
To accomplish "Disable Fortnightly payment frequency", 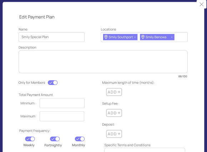I will 55,139.
